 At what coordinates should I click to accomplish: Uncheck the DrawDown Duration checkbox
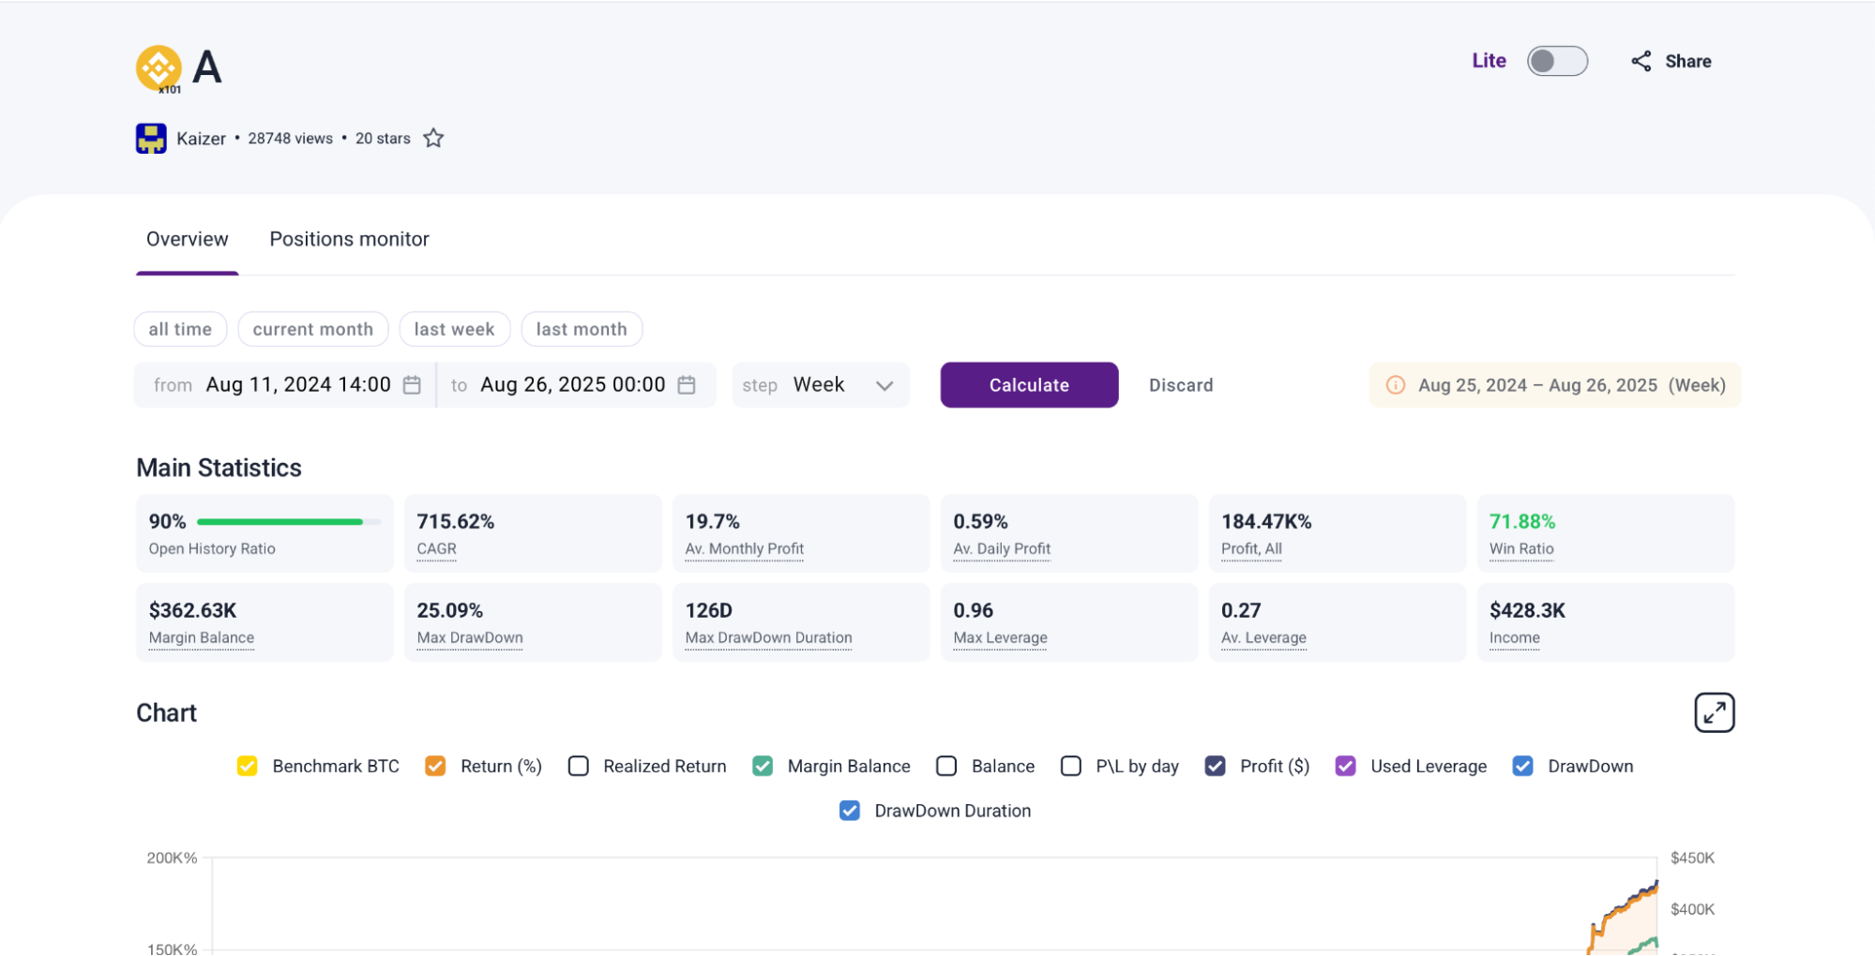[849, 811]
